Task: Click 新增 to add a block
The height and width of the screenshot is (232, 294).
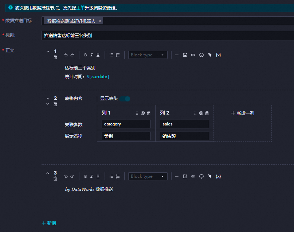Action: (x=49, y=223)
